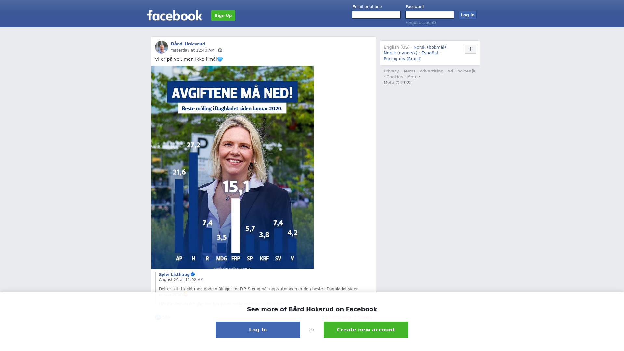This screenshot has height=351, width=624.
Task: Switch language to Norsk (bokmål)
Action: pos(430,47)
